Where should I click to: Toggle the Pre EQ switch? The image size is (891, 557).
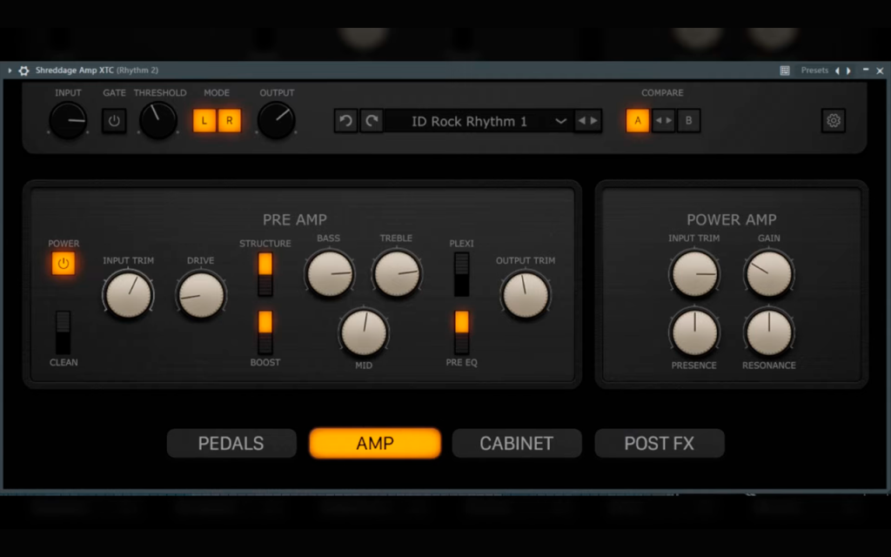click(x=461, y=332)
